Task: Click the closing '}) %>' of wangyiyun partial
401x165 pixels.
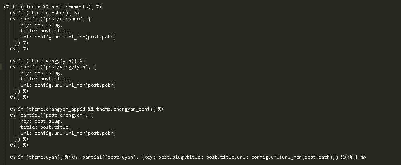Action: point(22,91)
